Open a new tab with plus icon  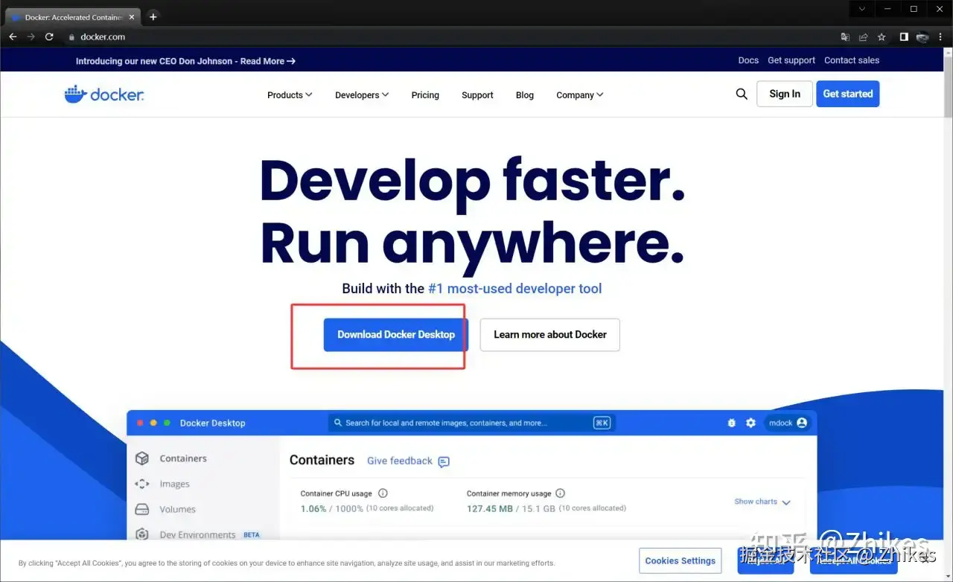tap(153, 16)
